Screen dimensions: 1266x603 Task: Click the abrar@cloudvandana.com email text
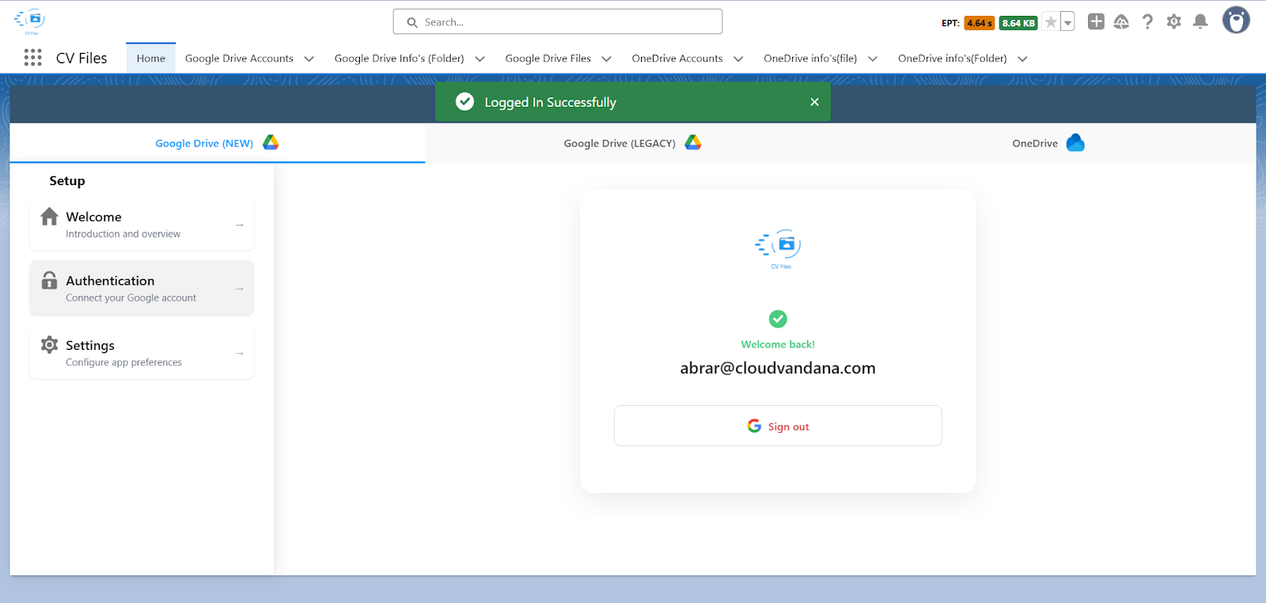778,368
